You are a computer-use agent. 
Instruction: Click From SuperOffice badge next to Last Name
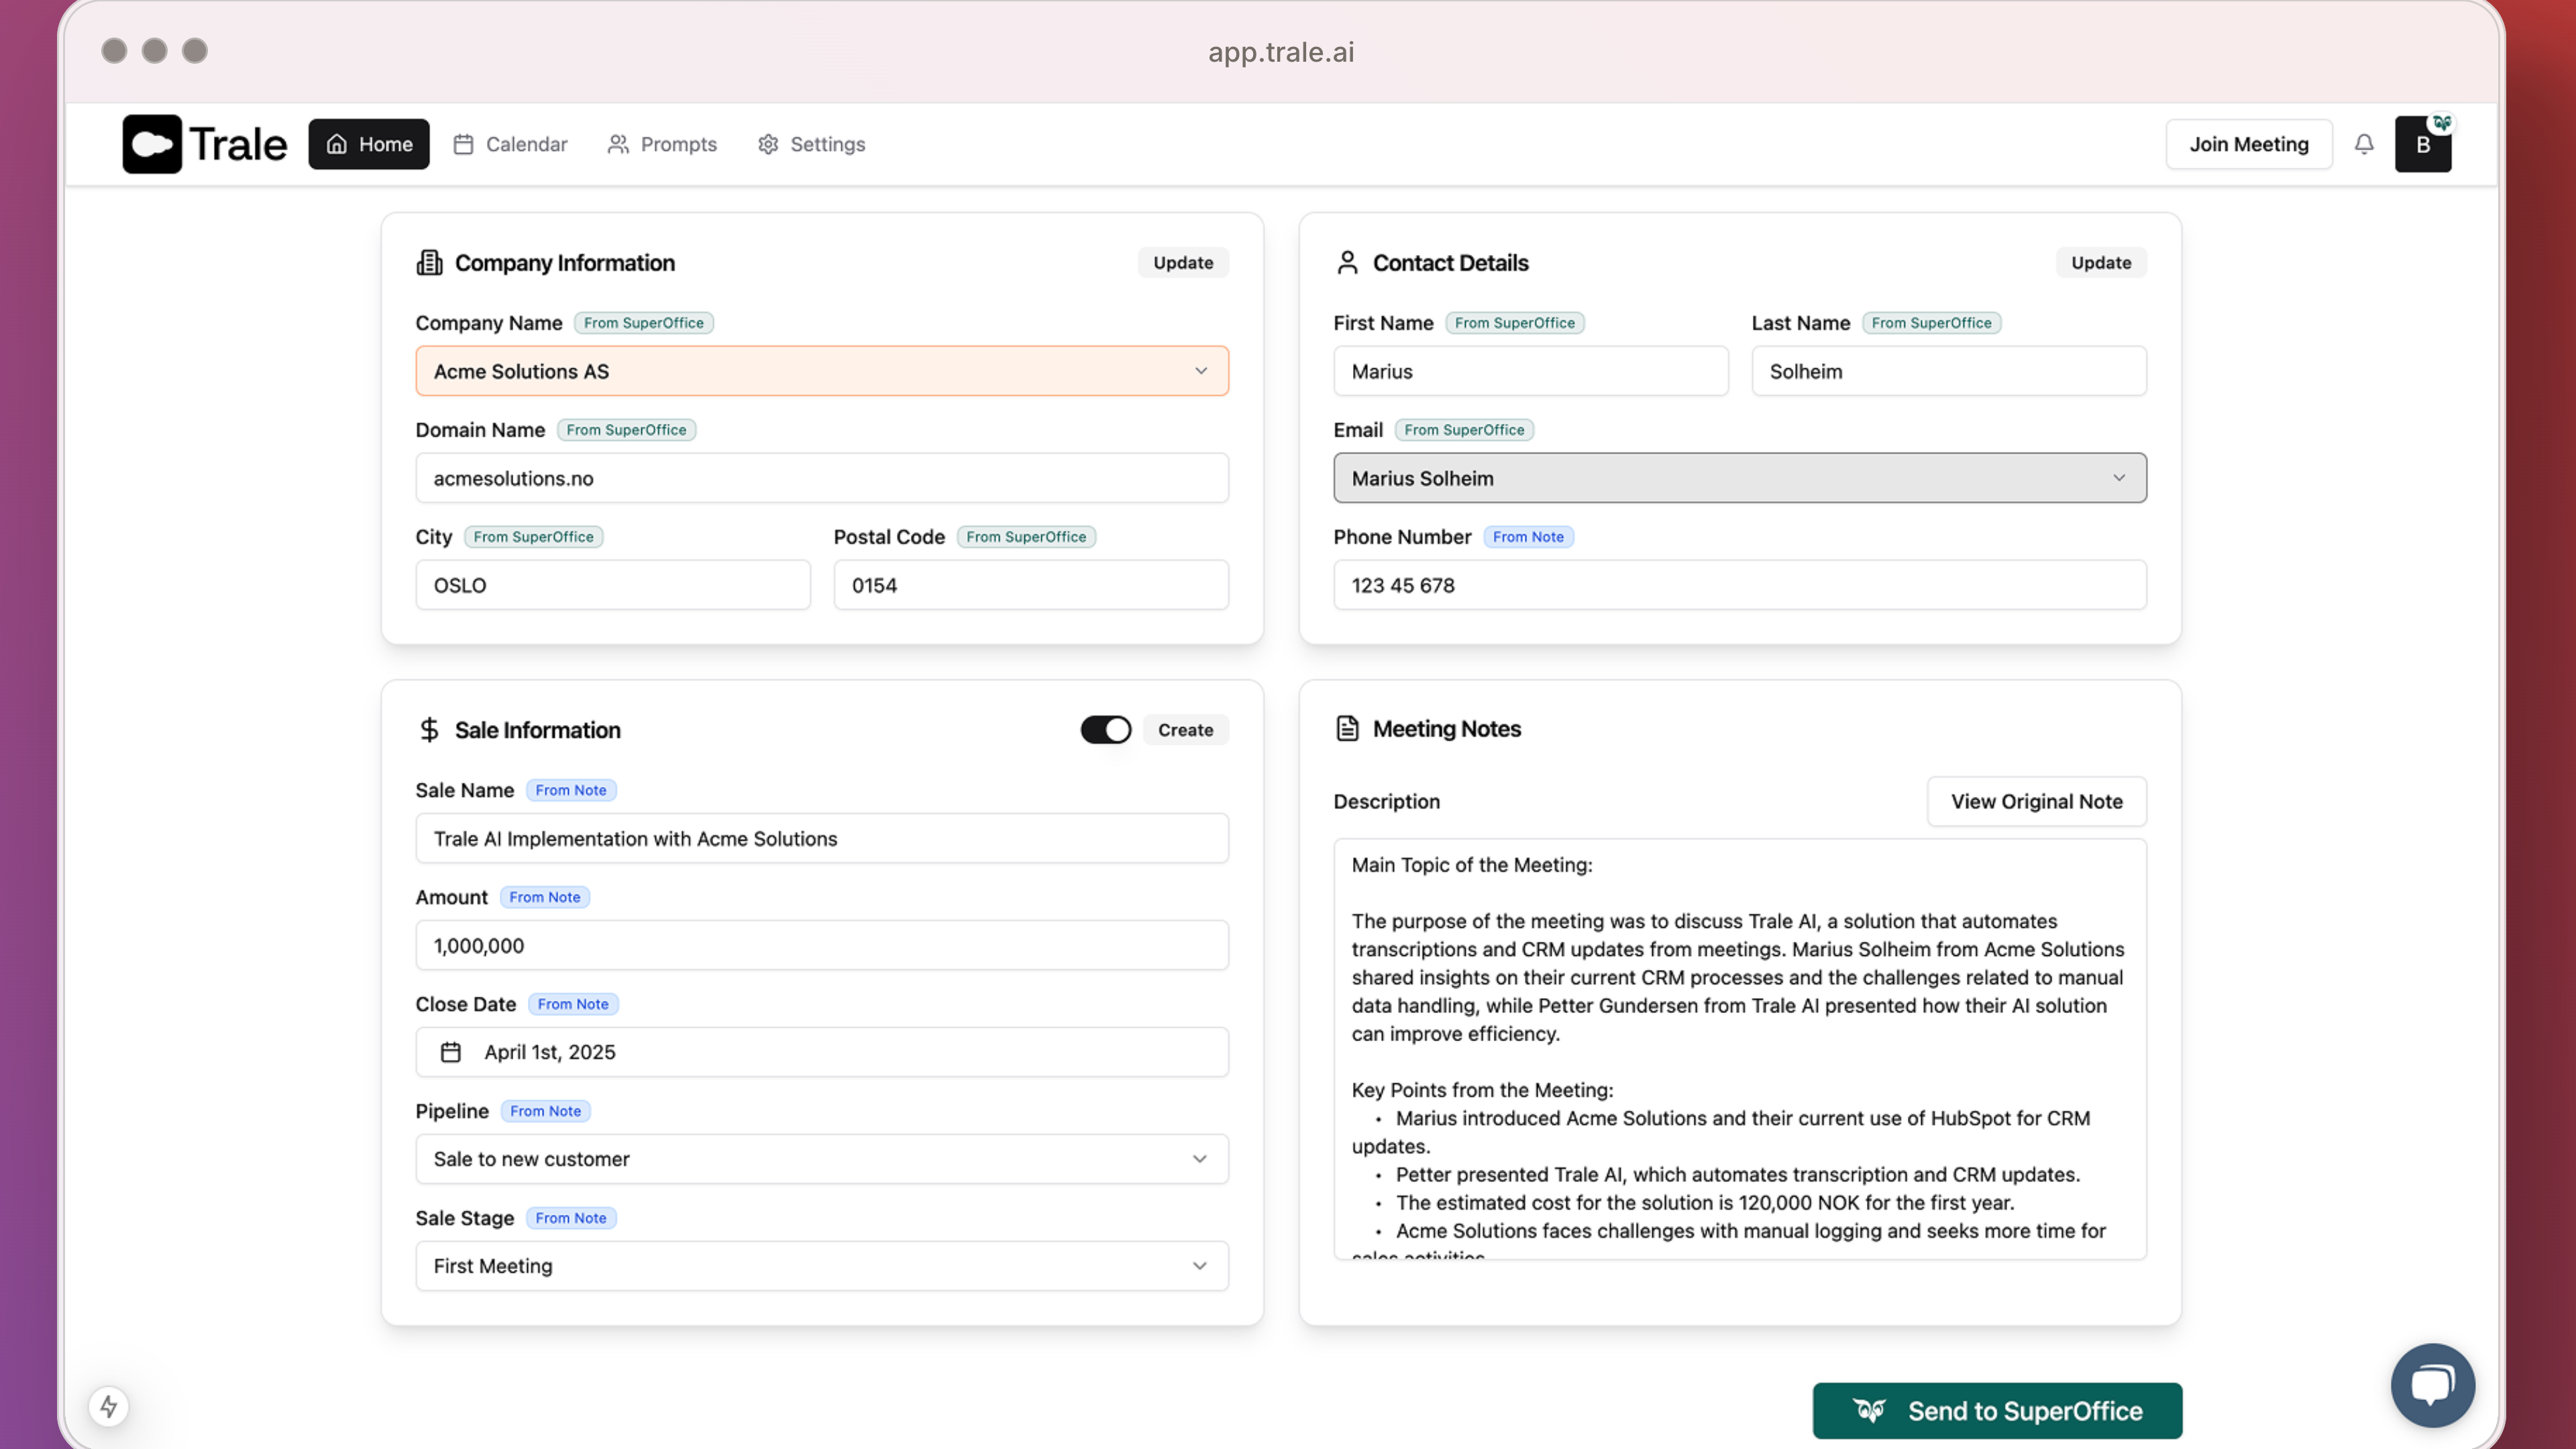(x=1932, y=323)
